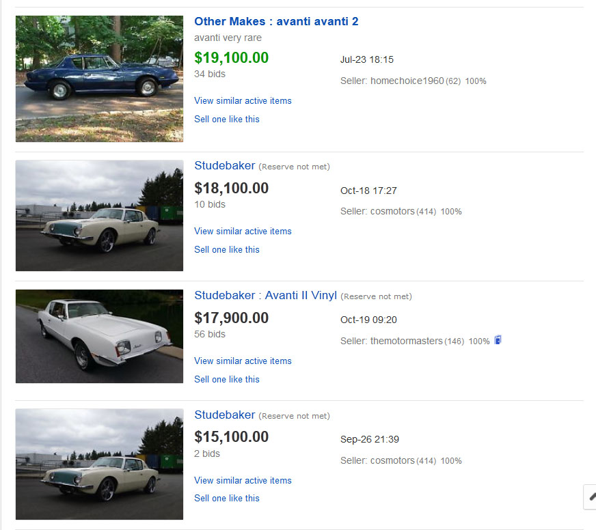Open the Studebaker listing priced at $18,100.00
This screenshot has height=530, width=596.
click(225, 165)
